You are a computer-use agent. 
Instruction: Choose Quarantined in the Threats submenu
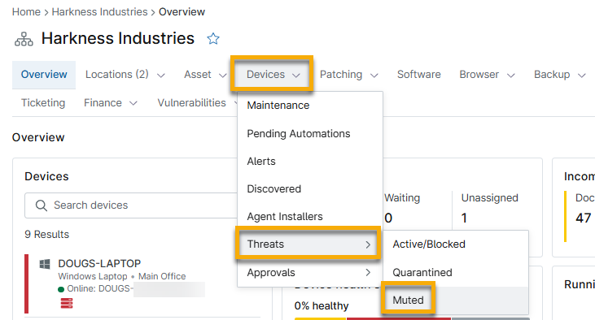coord(455,273)
